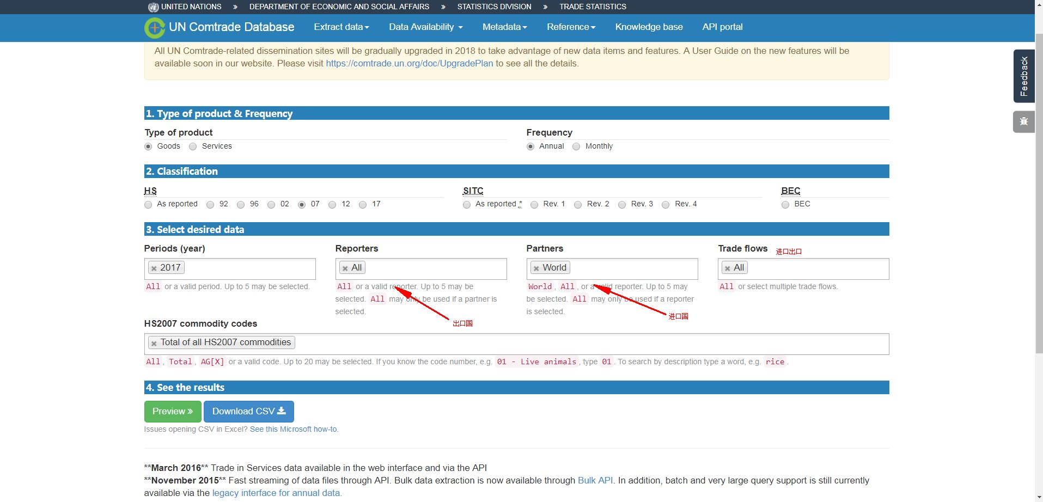Screen dimensions: 1043x502
Task: Select SITC Rev. 1 classification
Action: coord(534,205)
